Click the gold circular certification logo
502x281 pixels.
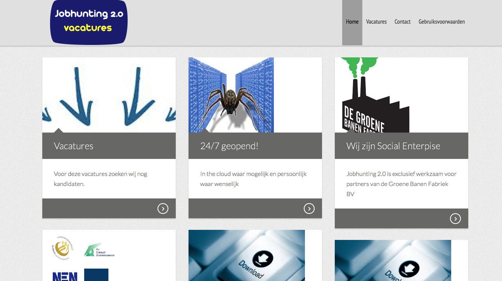[62, 248]
